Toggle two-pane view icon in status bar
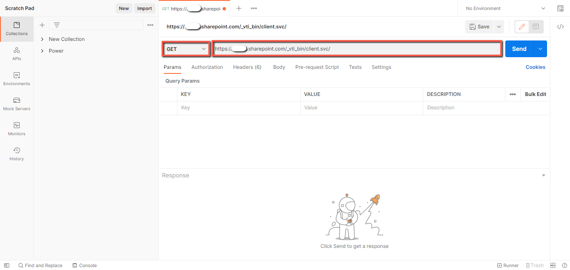The height and width of the screenshot is (270, 570). coord(553,265)
